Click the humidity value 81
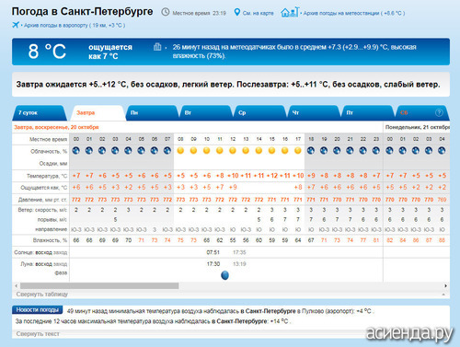 [x=376, y=240]
